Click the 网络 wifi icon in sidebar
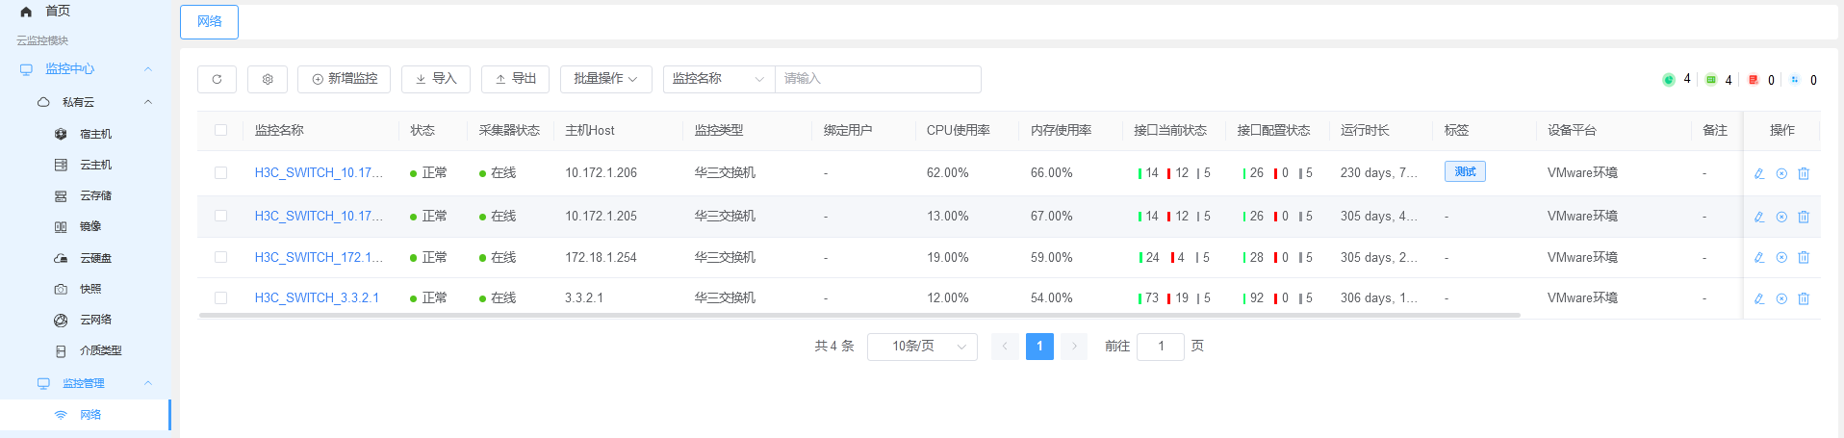 point(61,415)
